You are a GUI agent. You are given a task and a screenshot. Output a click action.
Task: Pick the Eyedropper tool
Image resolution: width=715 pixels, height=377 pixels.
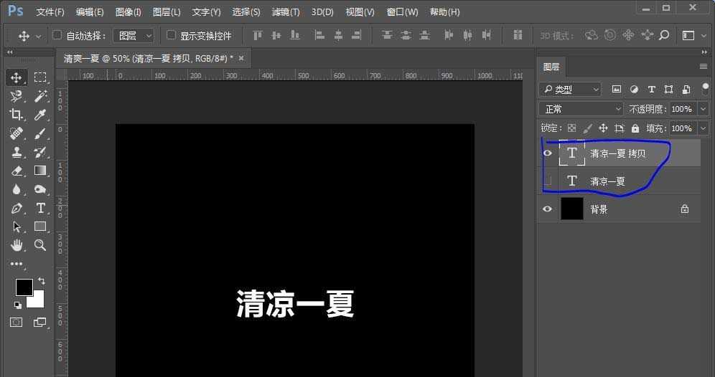pos(40,115)
